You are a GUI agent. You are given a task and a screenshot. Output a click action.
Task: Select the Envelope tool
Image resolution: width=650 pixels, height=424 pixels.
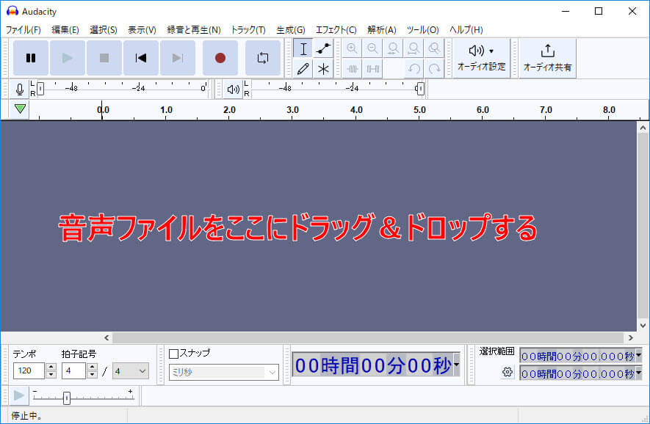click(x=322, y=48)
